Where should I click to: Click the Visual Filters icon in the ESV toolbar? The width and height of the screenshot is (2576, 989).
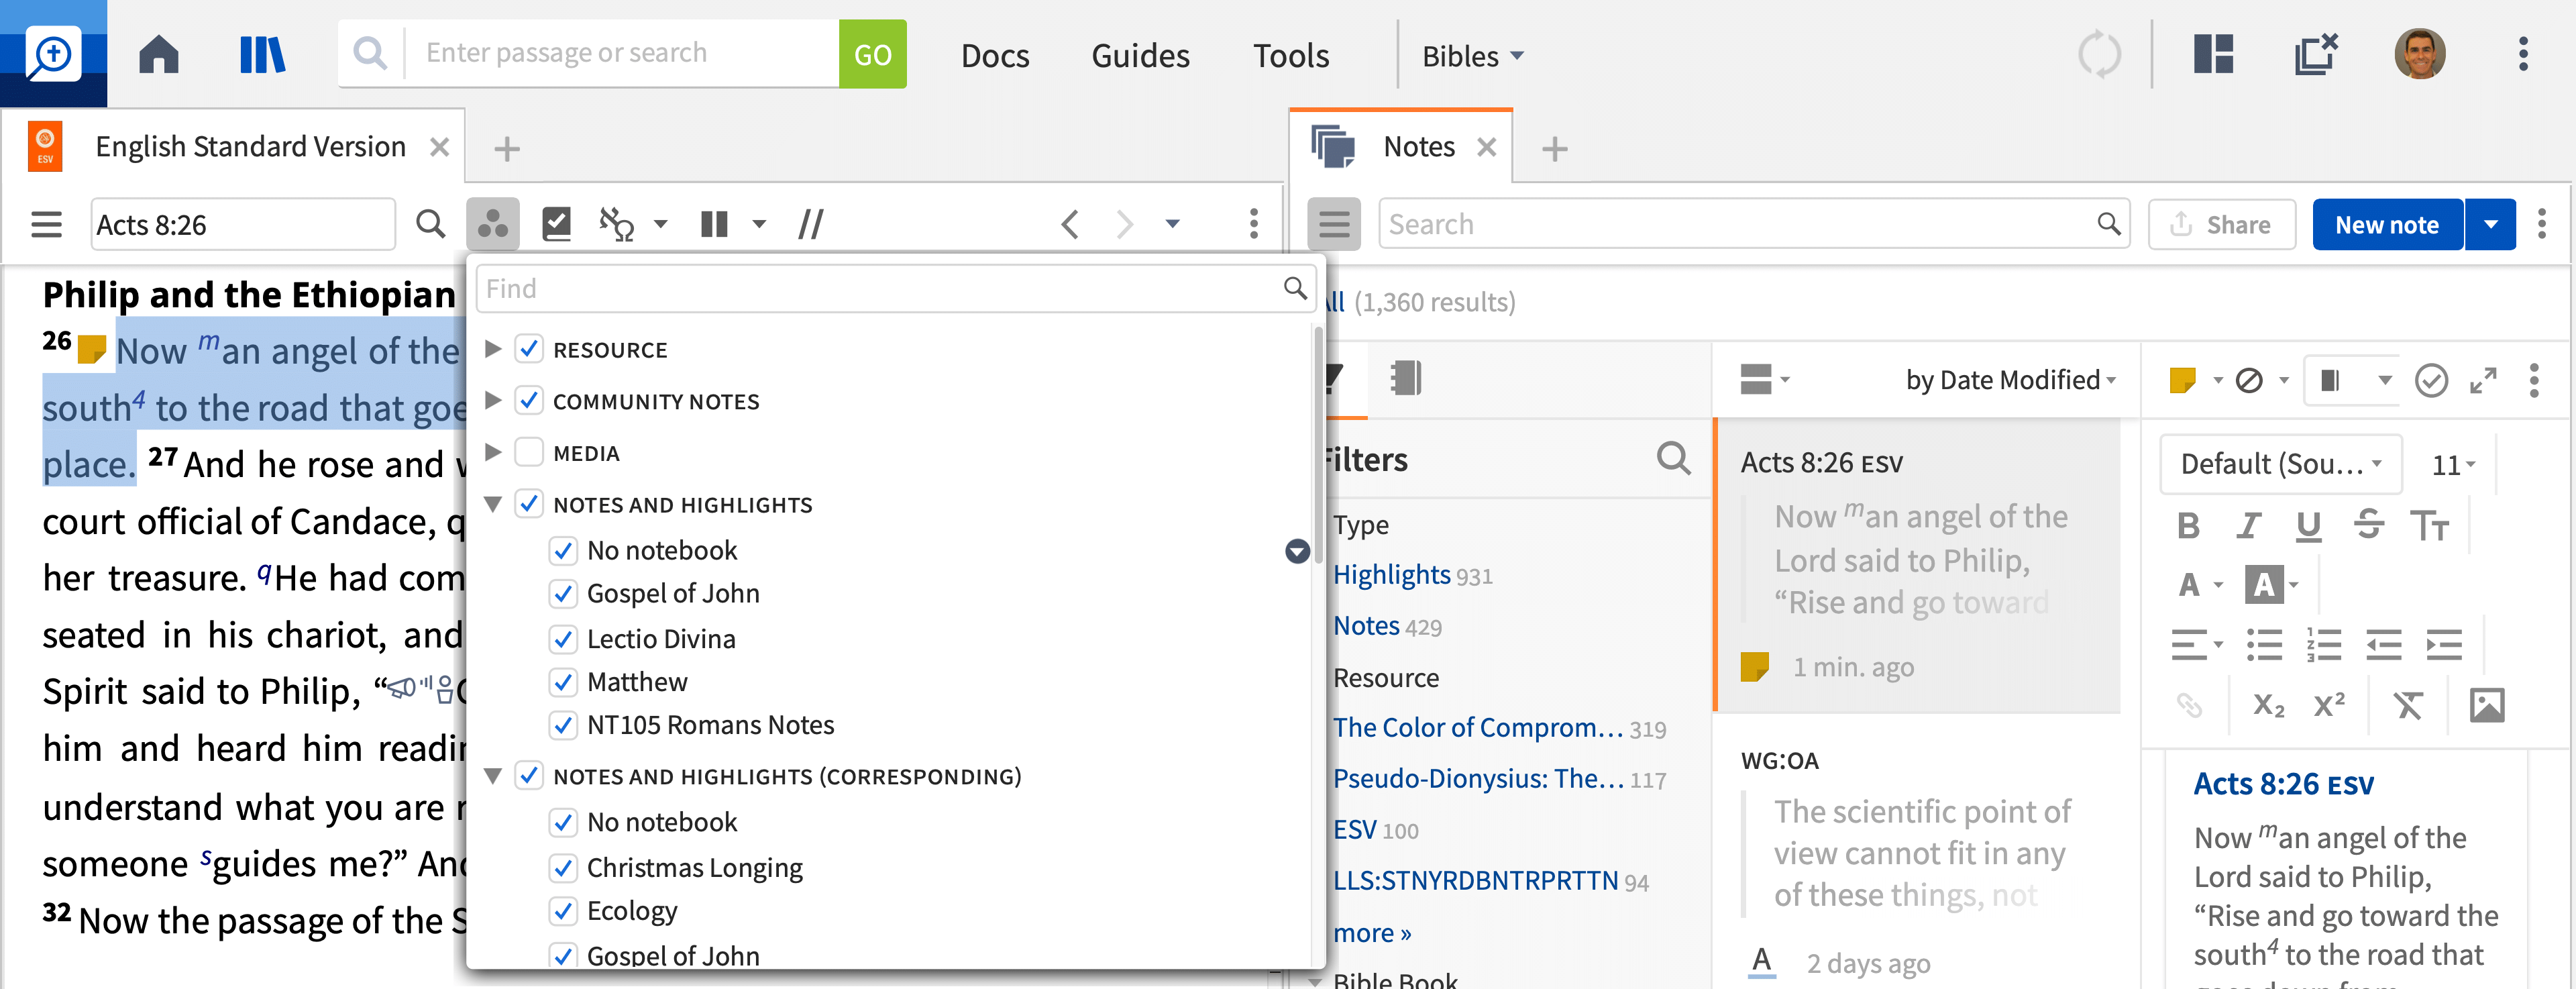tap(493, 223)
